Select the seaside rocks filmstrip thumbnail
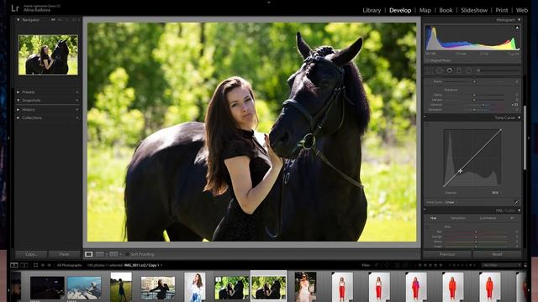Viewport: 538px width, 302px height. (84, 288)
